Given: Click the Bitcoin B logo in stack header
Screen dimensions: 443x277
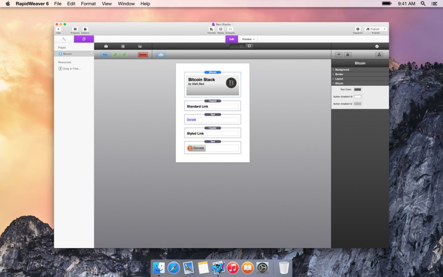Looking at the screenshot, I should coord(231,83).
